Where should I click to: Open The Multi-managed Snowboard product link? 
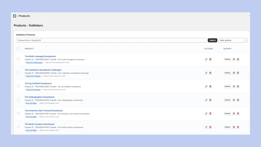pos(40,56)
